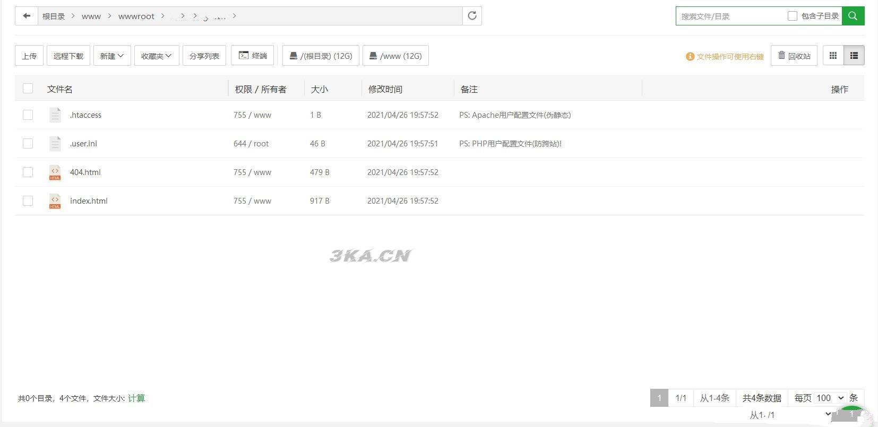Click 远程下载 remote download button
The height and width of the screenshot is (427, 878).
tap(68, 56)
